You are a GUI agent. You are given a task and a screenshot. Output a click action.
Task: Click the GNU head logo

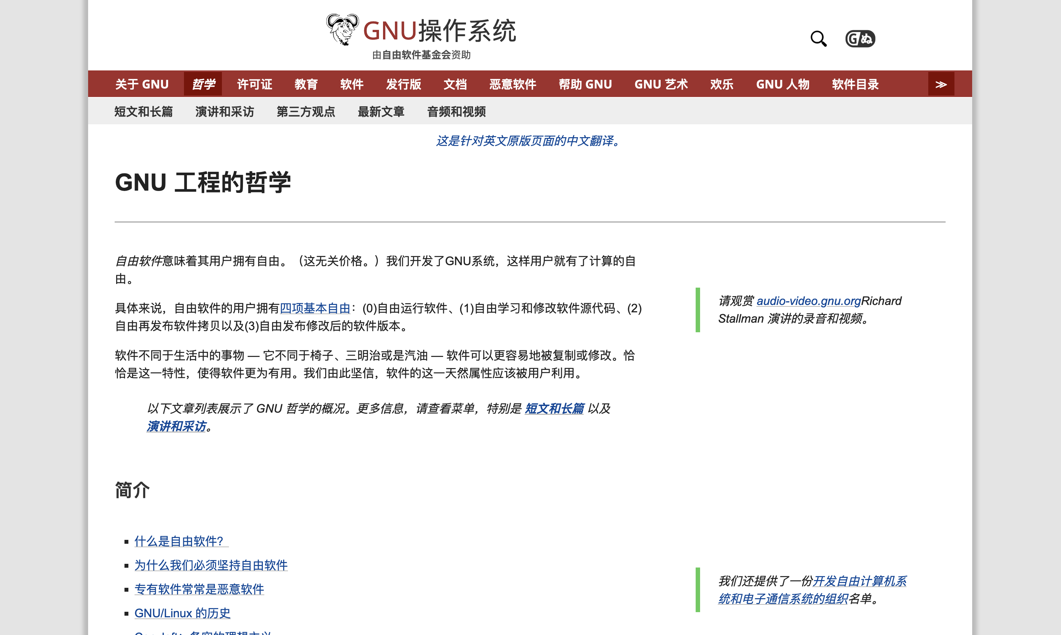342,29
